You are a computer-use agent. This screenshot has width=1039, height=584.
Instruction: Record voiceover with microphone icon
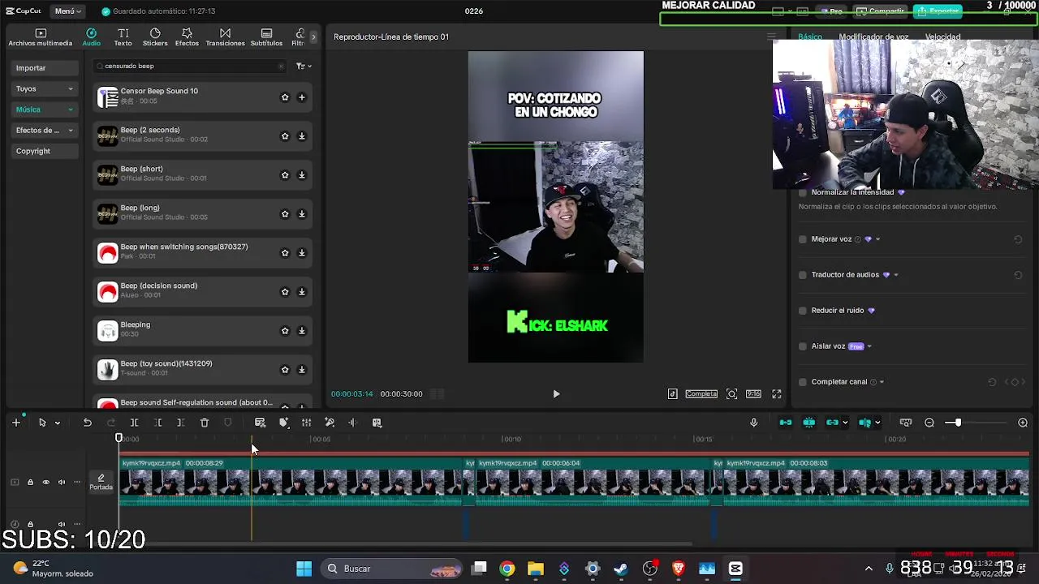[753, 423]
